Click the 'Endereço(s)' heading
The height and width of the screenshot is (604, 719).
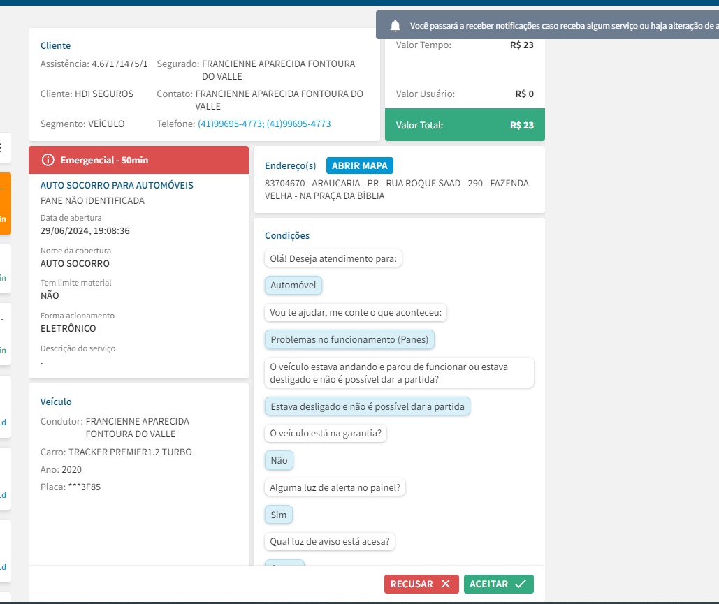290,166
